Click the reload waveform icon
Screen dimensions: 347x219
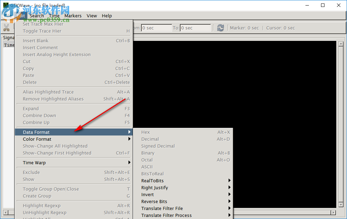pos(220,28)
